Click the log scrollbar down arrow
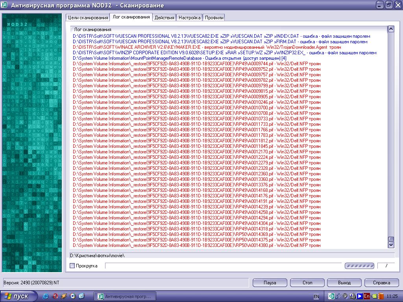 point(391,245)
